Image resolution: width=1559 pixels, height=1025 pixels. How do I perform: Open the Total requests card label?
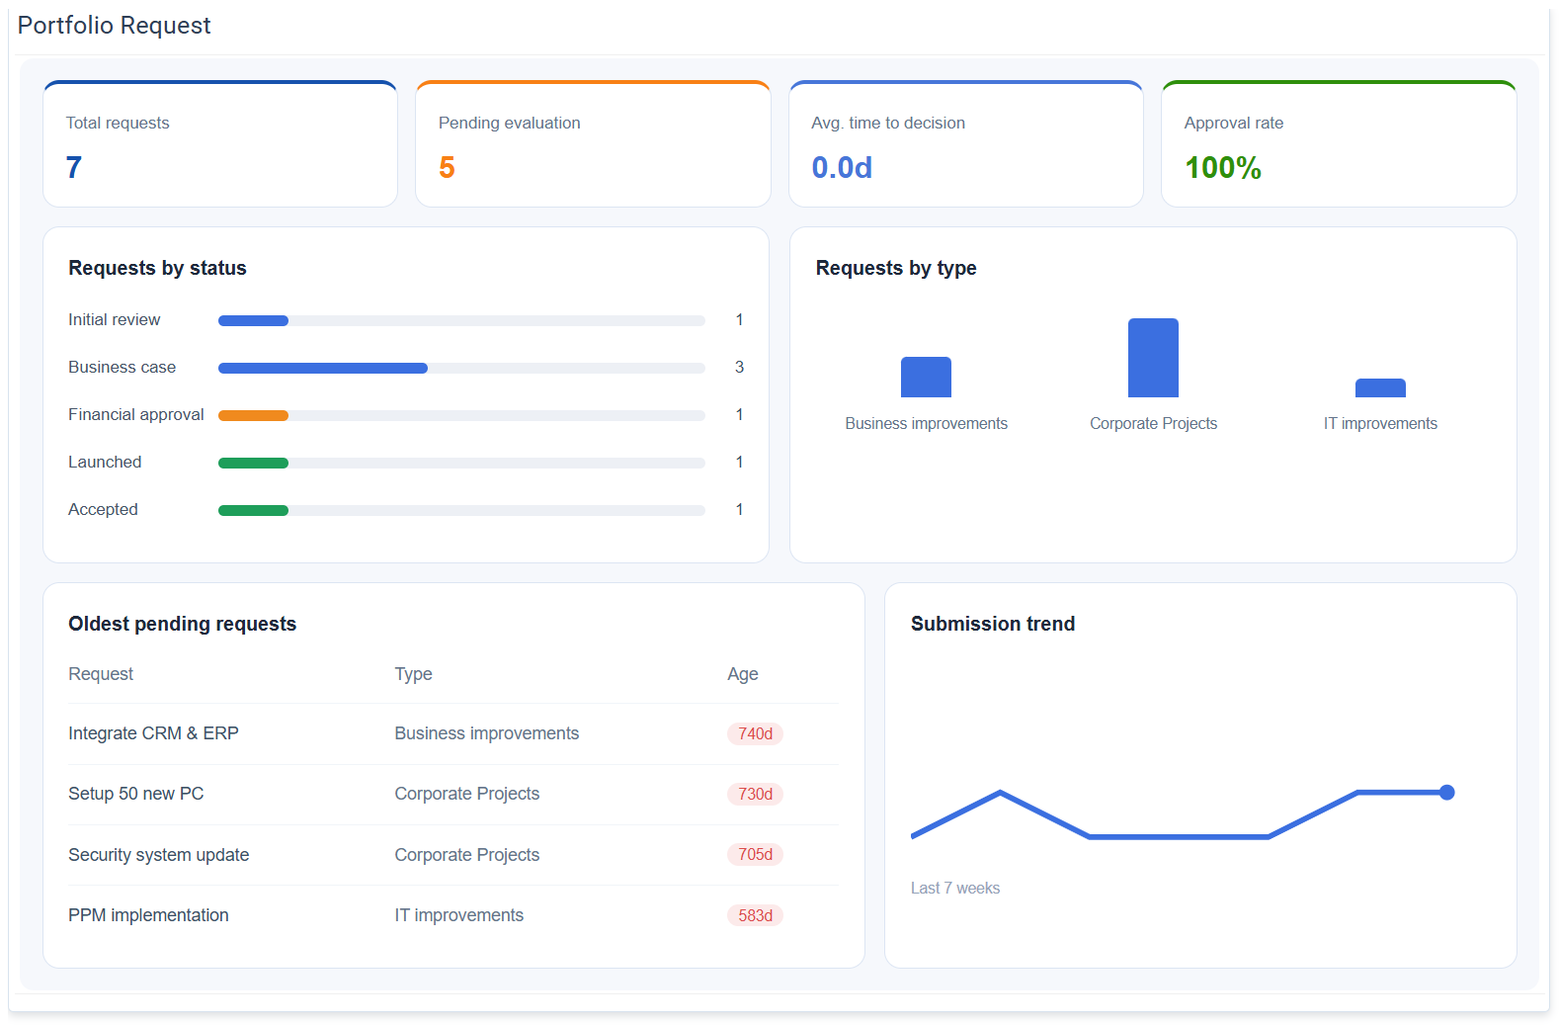118,123
